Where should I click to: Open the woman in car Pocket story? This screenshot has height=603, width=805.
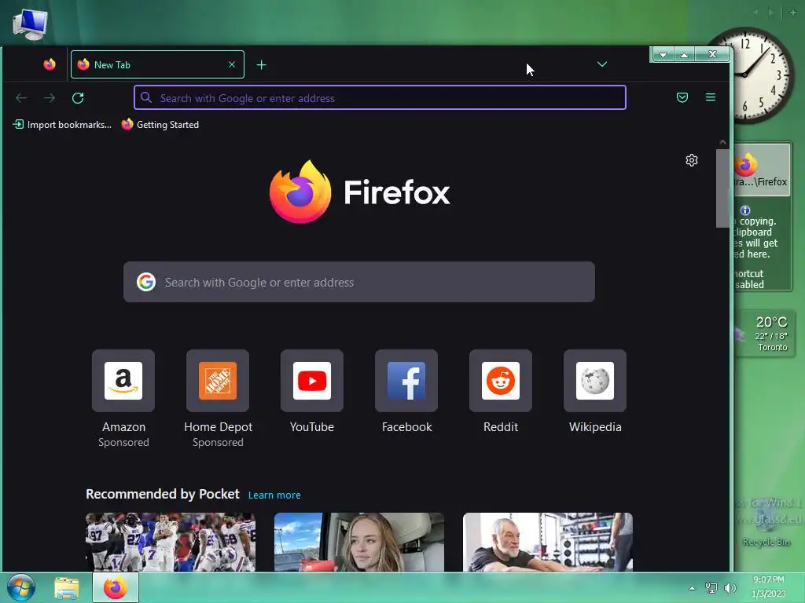point(358,542)
